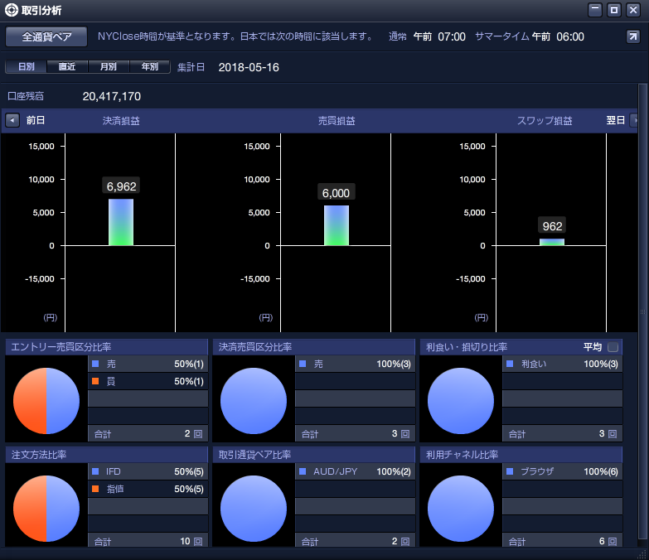The image size is (649, 560).
Task: Click the 注文方法比率 pie chart
Action: click(x=46, y=509)
